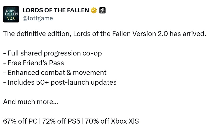Screen dimensions: 209x127
Task: Open the Lords of the Fallen profile avatar
Action: 11,14
